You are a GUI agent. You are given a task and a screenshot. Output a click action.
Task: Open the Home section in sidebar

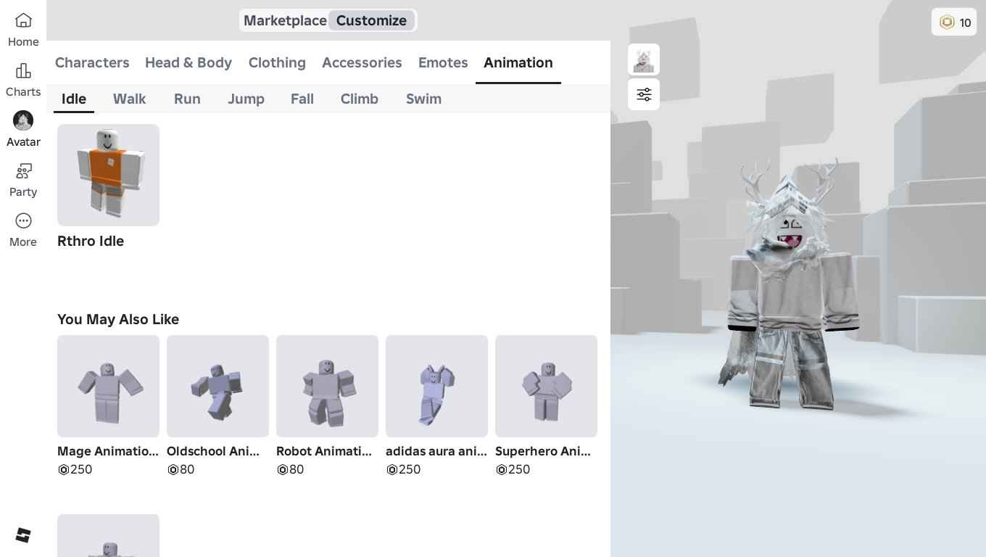(x=23, y=28)
